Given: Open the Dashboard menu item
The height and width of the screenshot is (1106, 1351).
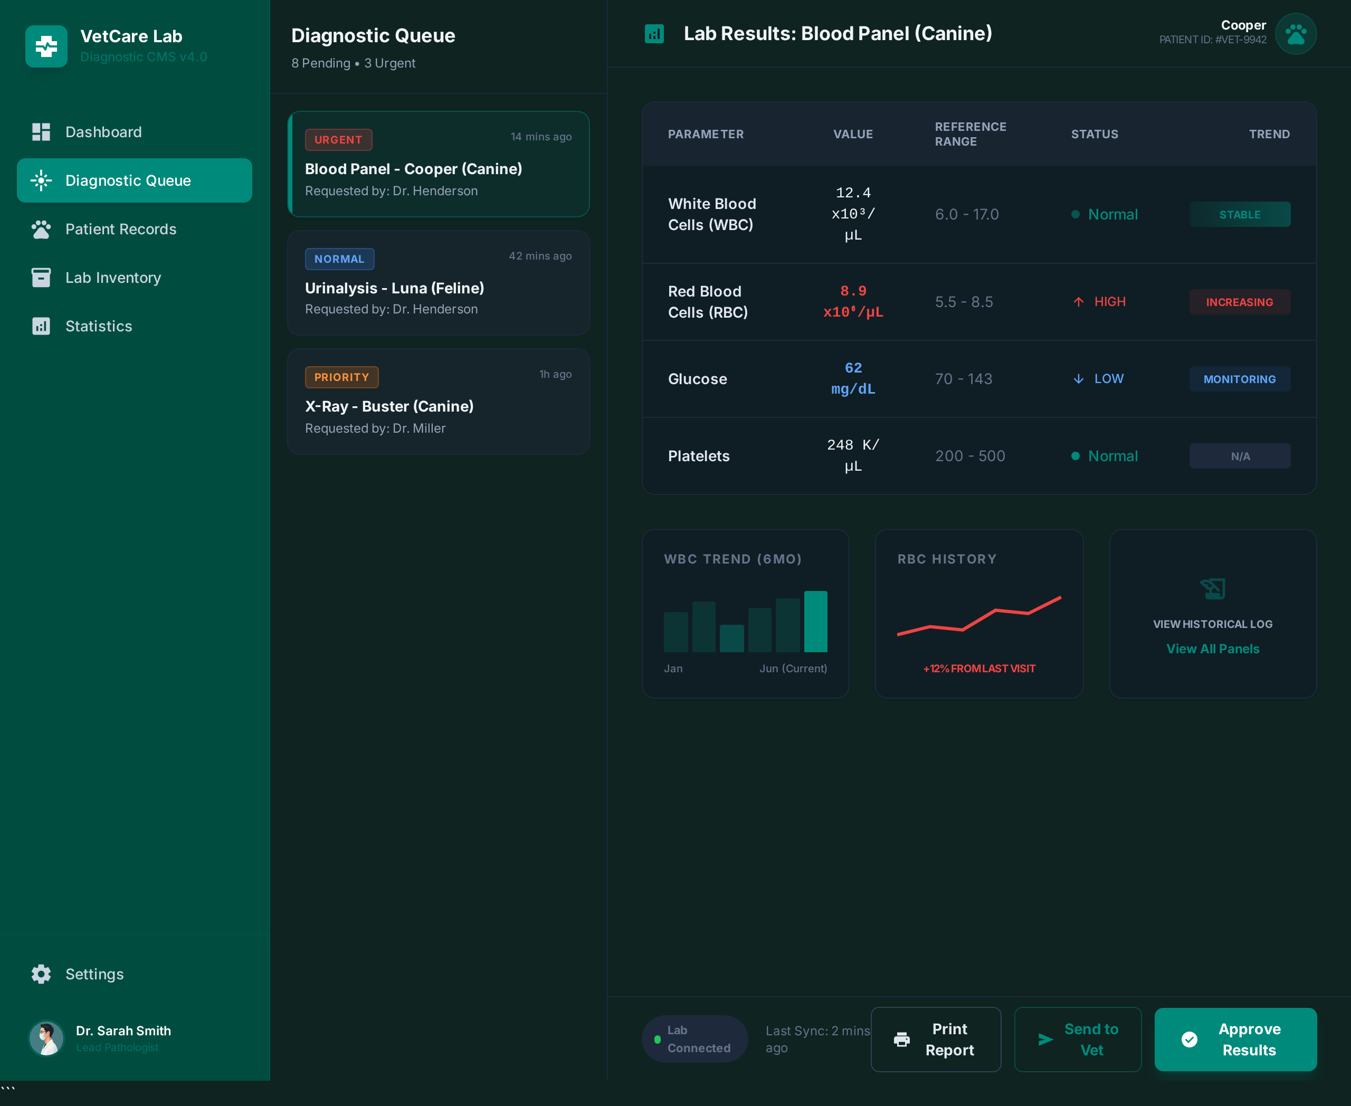Looking at the screenshot, I should click(x=103, y=132).
